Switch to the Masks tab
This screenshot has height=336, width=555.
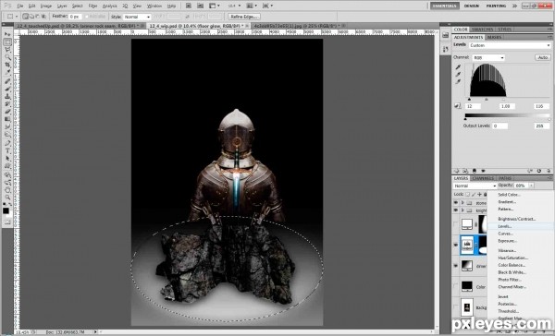click(494, 37)
